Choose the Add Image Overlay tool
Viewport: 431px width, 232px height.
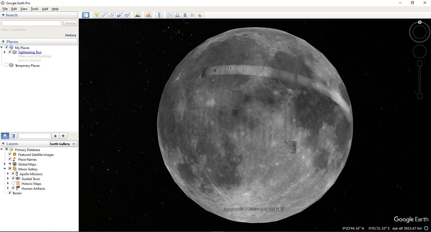tap(119, 15)
